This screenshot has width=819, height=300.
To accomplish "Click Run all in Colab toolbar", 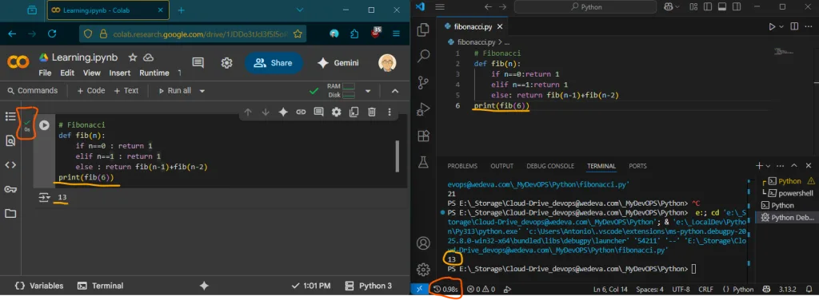I will [x=174, y=91].
